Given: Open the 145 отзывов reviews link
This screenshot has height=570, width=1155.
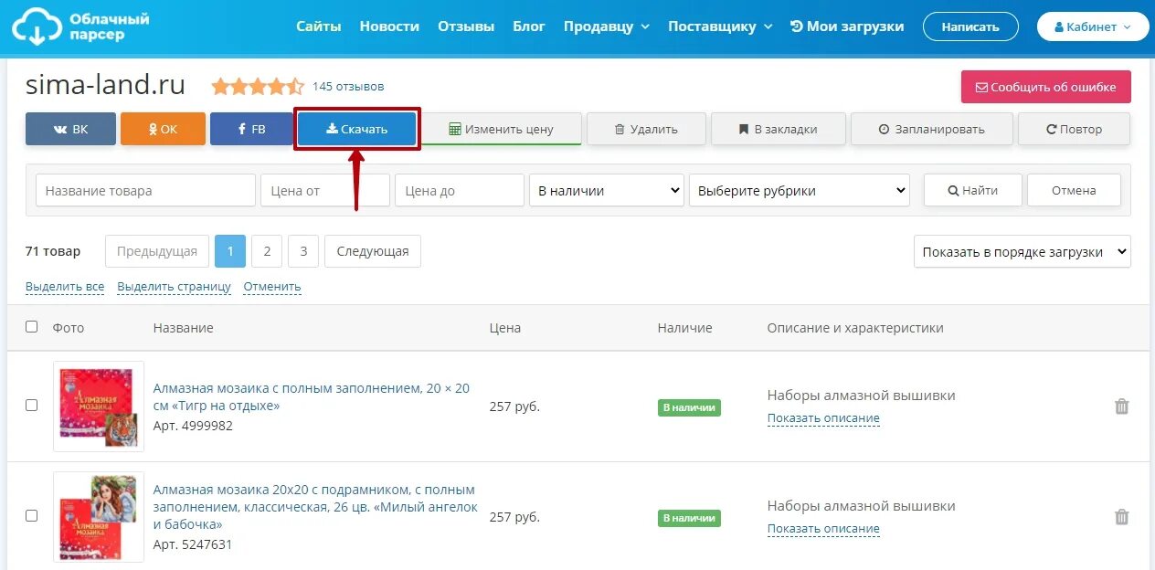Looking at the screenshot, I should pos(348,87).
